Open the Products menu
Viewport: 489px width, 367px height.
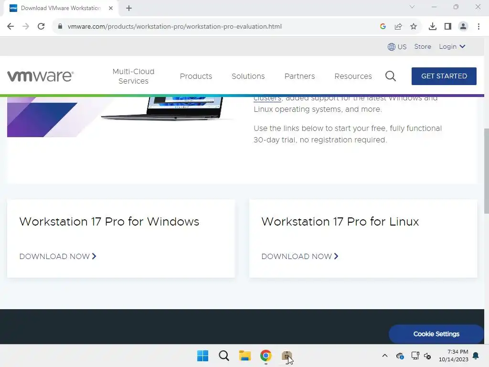196,76
